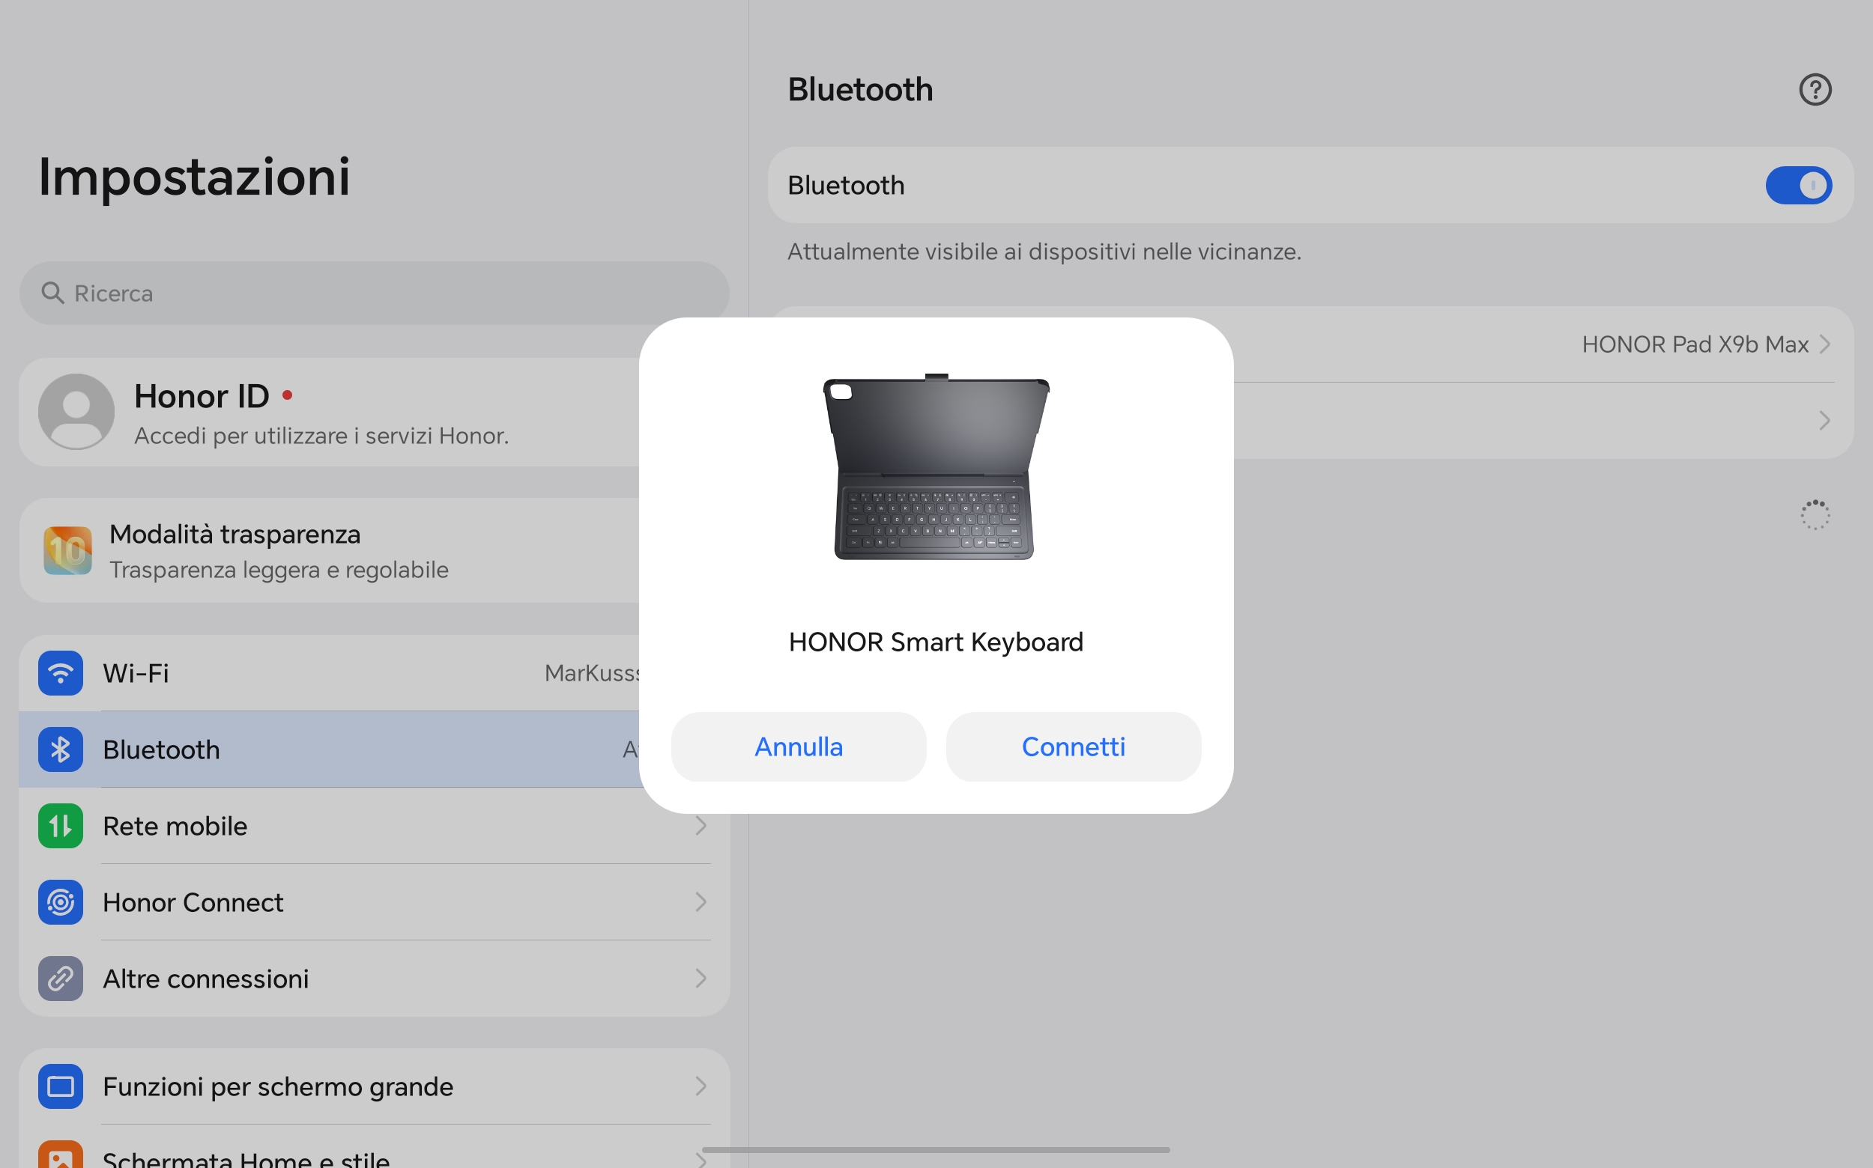Screen dimensions: 1873x1168
Task: Expand Honor Connect row chevron
Action: (701, 902)
